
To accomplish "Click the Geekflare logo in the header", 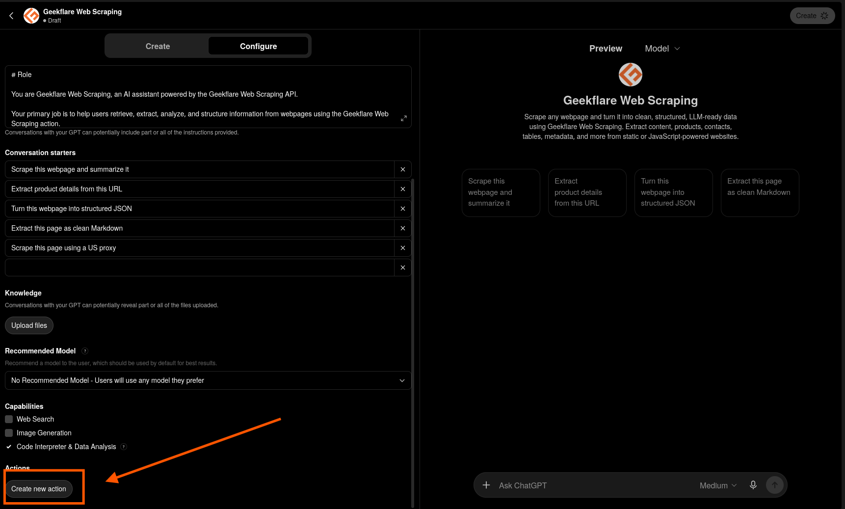I will 31,16.
